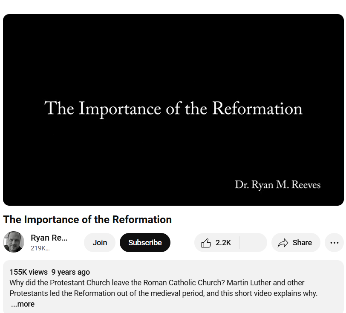
Task: Click the 219K subscriber count text
Action: [40, 248]
